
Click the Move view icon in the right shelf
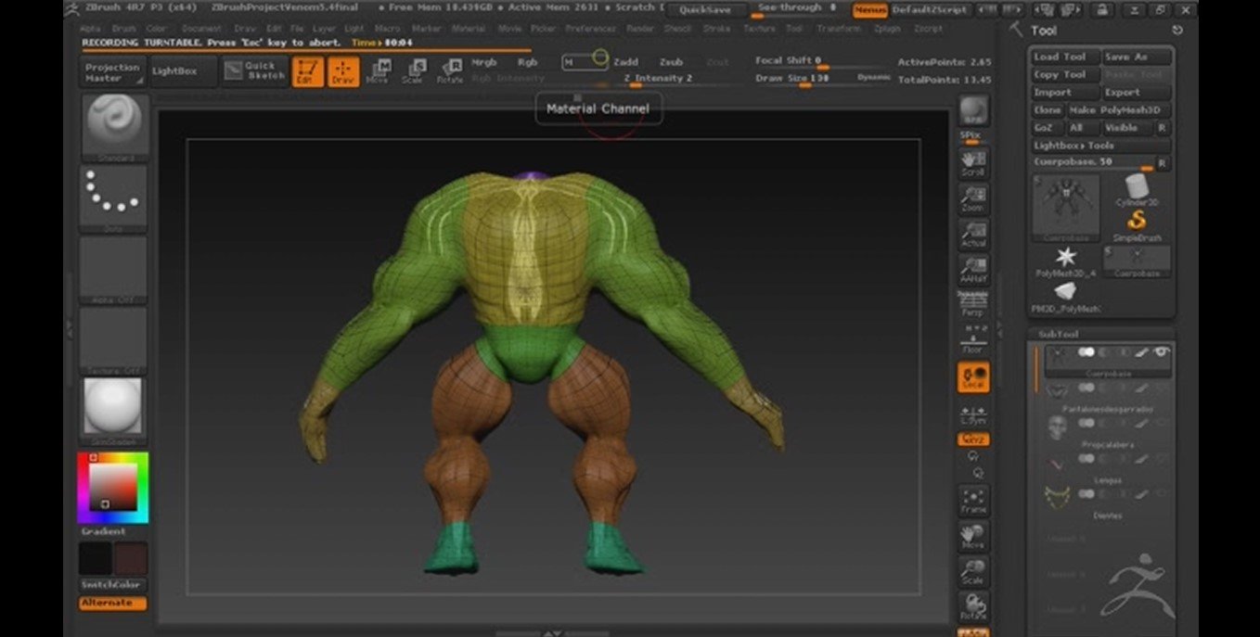tap(972, 536)
